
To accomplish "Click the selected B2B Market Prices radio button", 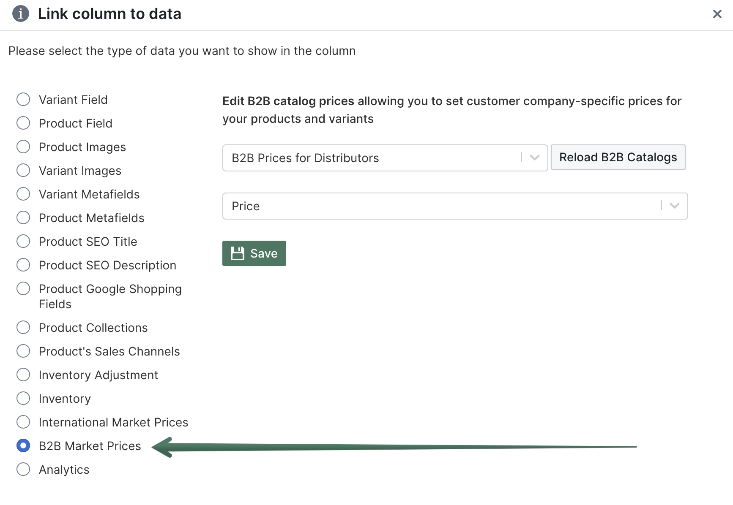I will click(23, 445).
